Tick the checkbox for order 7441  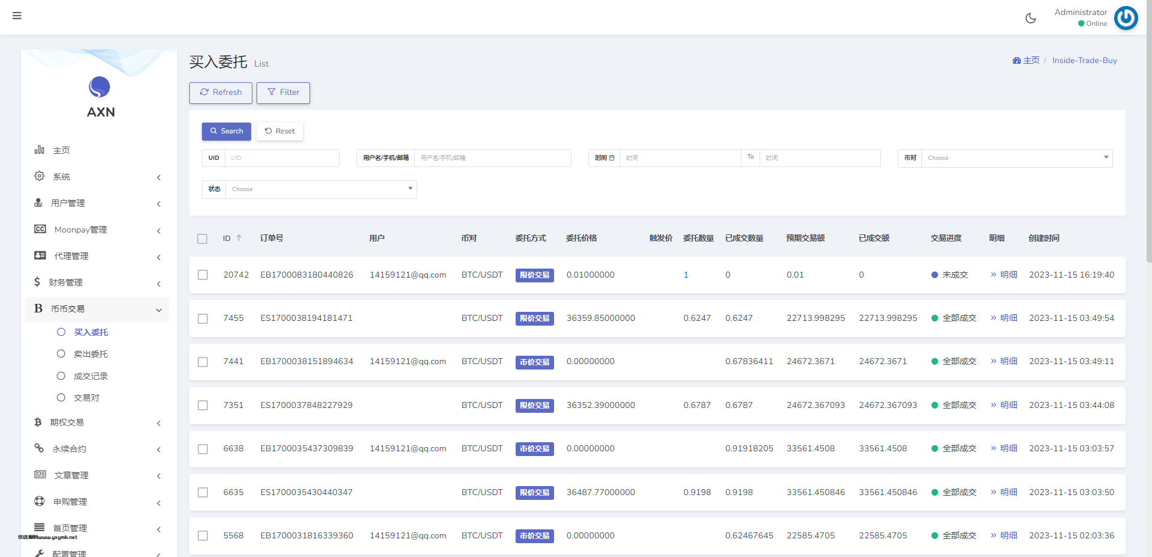click(x=203, y=362)
